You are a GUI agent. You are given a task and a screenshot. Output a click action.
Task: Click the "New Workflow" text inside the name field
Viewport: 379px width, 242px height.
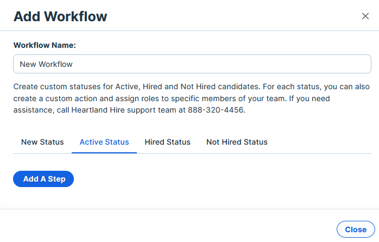[x=46, y=64]
